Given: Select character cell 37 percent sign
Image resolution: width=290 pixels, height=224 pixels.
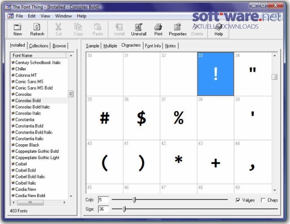Looking at the screenshot, I should 179,118.
